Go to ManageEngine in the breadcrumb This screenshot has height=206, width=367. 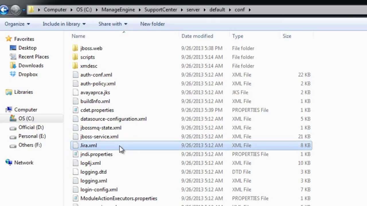[x=118, y=10]
